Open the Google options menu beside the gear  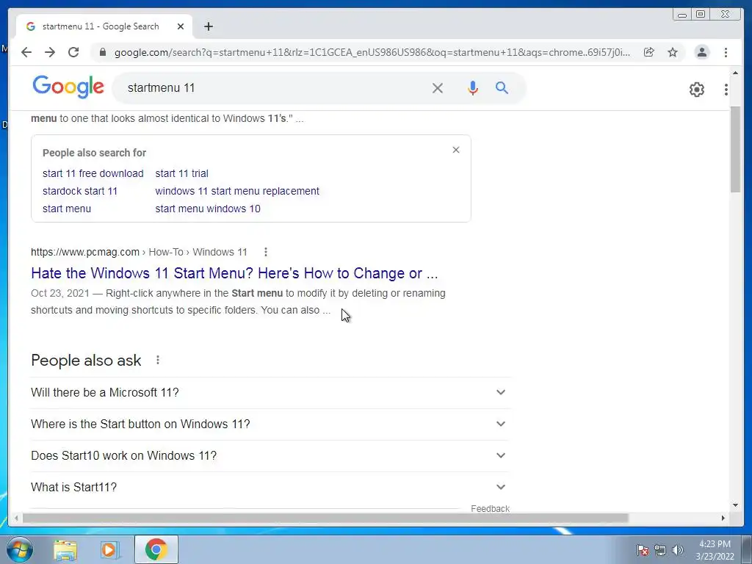[726, 89]
